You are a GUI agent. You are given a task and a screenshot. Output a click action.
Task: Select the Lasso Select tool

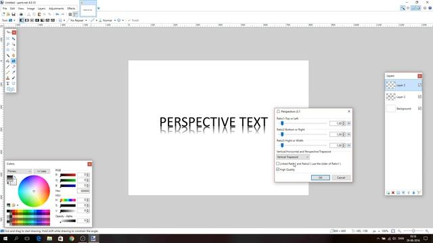tap(7, 44)
